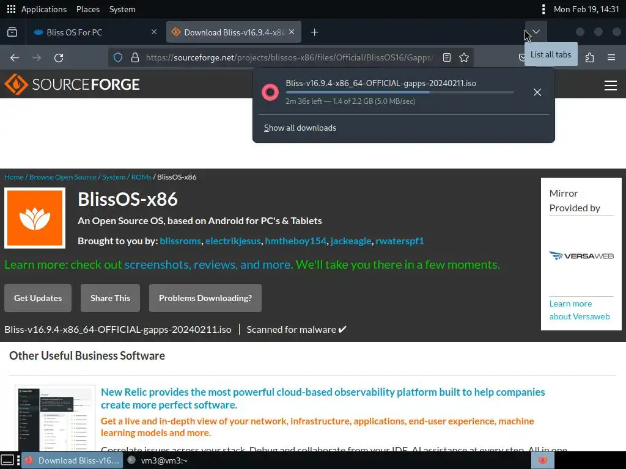This screenshot has width=626, height=469.
Task: Reload the current page
Action: pos(59,58)
